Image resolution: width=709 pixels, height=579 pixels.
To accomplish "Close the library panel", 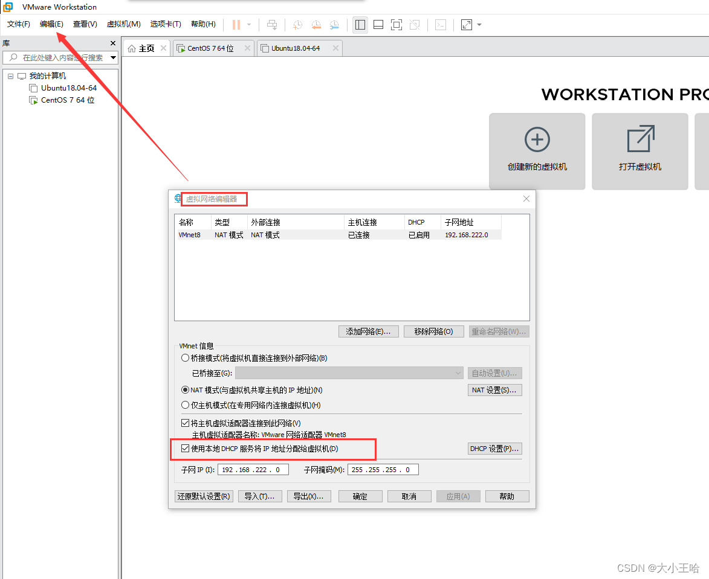I will [113, 43].
